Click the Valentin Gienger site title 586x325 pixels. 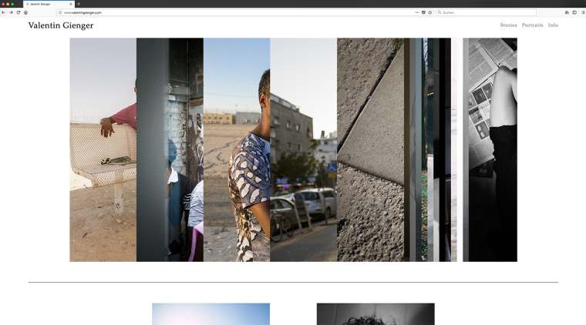pos(61,25)
